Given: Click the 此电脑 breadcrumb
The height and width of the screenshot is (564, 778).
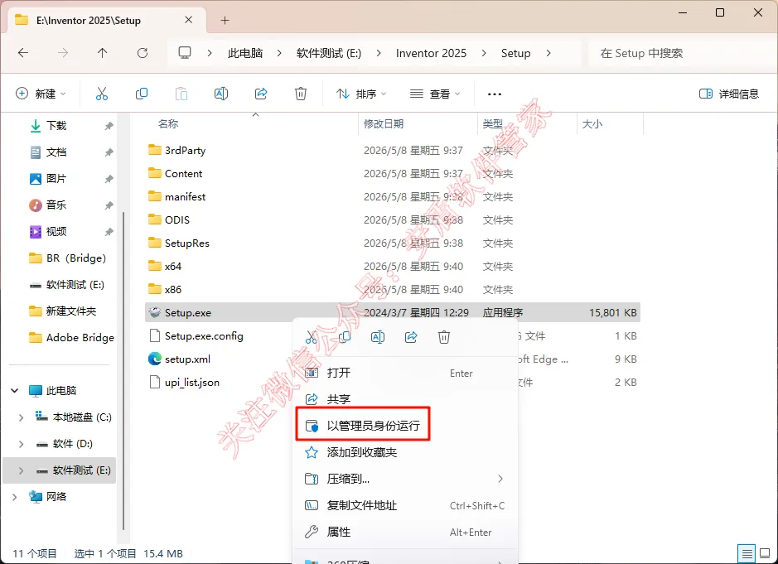Looking at the screenshot, I should tap(245, 53).
